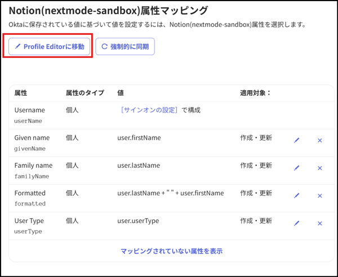Select the Username attribute name cell
This screenshot has height=277, width=338.
[x=29, y=110]
